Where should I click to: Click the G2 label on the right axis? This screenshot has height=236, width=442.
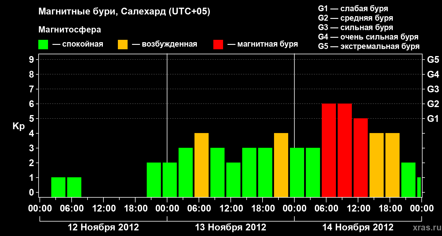coord(433,104)
